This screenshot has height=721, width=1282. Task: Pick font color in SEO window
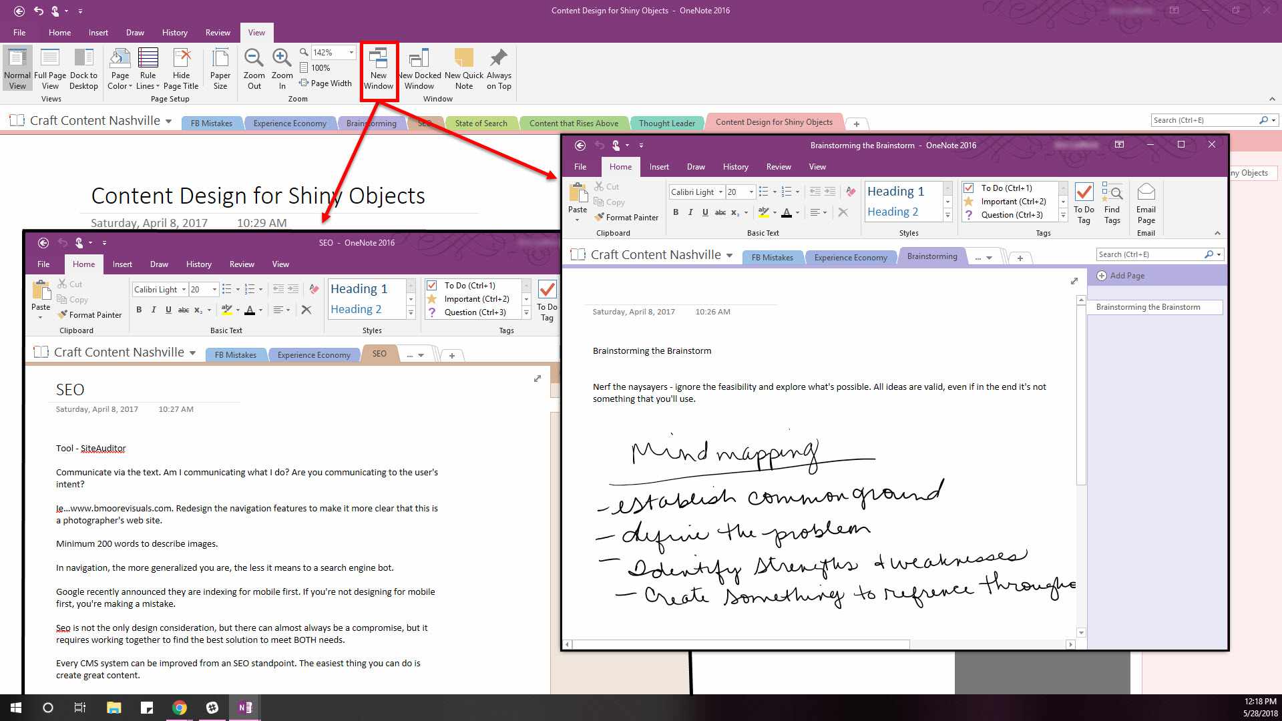[250, 310]
